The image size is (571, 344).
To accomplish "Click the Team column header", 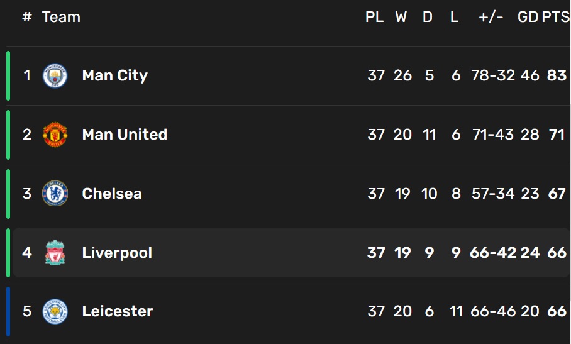I will (x=61, y=18).
